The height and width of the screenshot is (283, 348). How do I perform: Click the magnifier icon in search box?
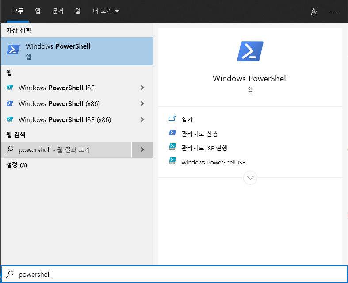10,274
